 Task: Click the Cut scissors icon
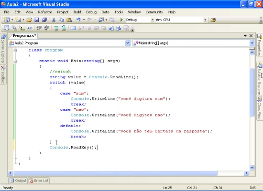pos(54,20)
